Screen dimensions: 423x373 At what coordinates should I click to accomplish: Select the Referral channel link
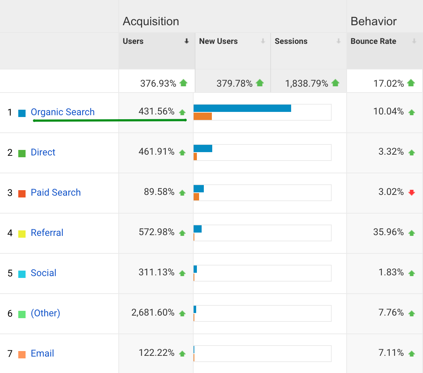click(47, 233)
